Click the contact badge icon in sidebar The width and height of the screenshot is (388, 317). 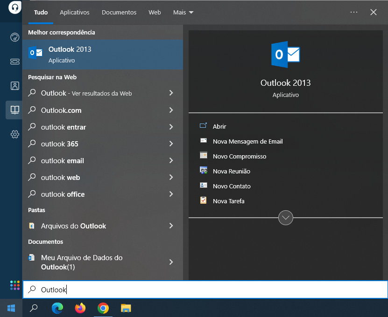[15, 86]
